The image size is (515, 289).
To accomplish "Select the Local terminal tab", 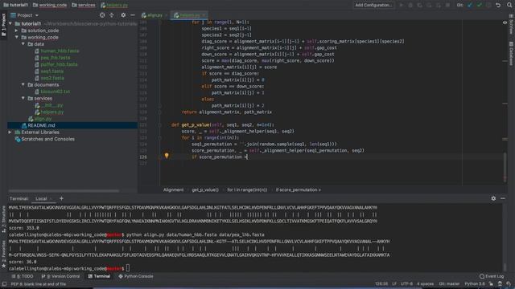I will (41, 198).
